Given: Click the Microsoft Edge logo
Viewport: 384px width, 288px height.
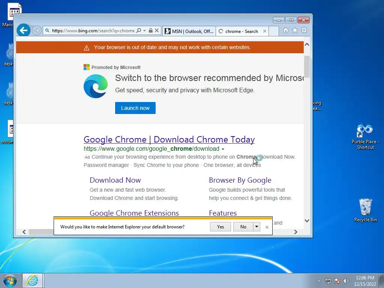Looking at the screenshot, I should pos(96,86).
